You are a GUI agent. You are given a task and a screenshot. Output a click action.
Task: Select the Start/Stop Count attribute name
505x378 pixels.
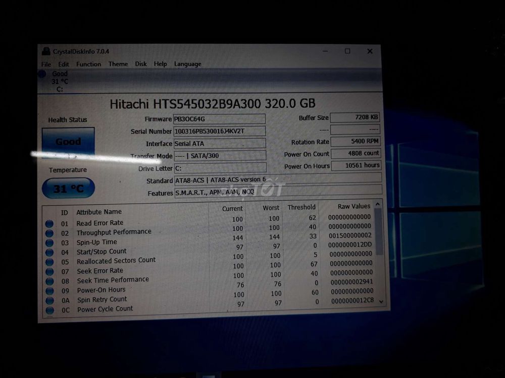click(102, 251)
